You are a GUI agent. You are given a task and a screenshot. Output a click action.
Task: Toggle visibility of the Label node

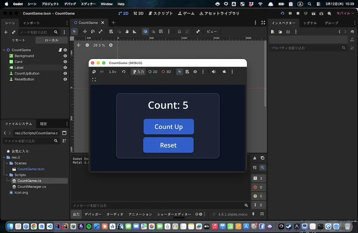(65, 68)
